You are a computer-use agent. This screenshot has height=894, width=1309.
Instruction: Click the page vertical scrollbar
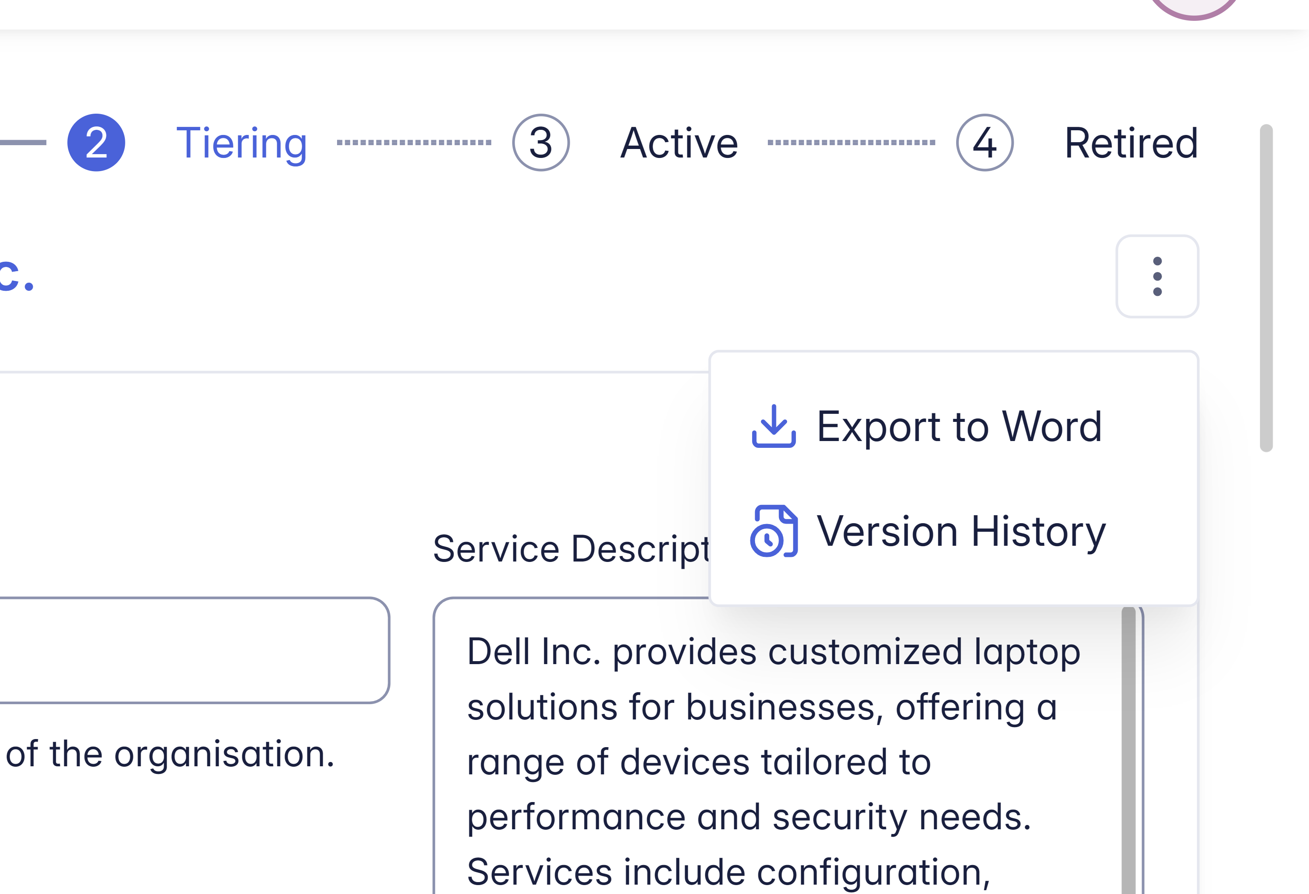pos(1266,287)
